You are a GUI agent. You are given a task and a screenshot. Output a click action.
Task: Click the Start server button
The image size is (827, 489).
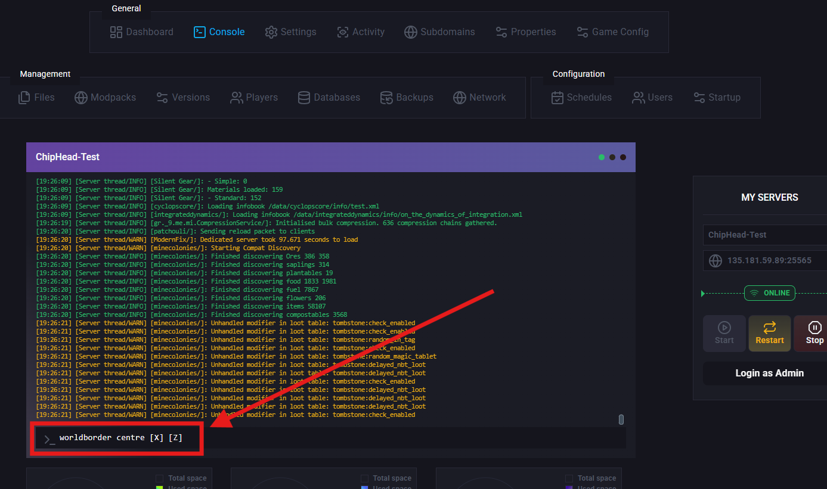click(724, 334)
